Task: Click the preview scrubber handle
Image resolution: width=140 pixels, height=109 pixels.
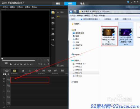Action: click(2, 59)
